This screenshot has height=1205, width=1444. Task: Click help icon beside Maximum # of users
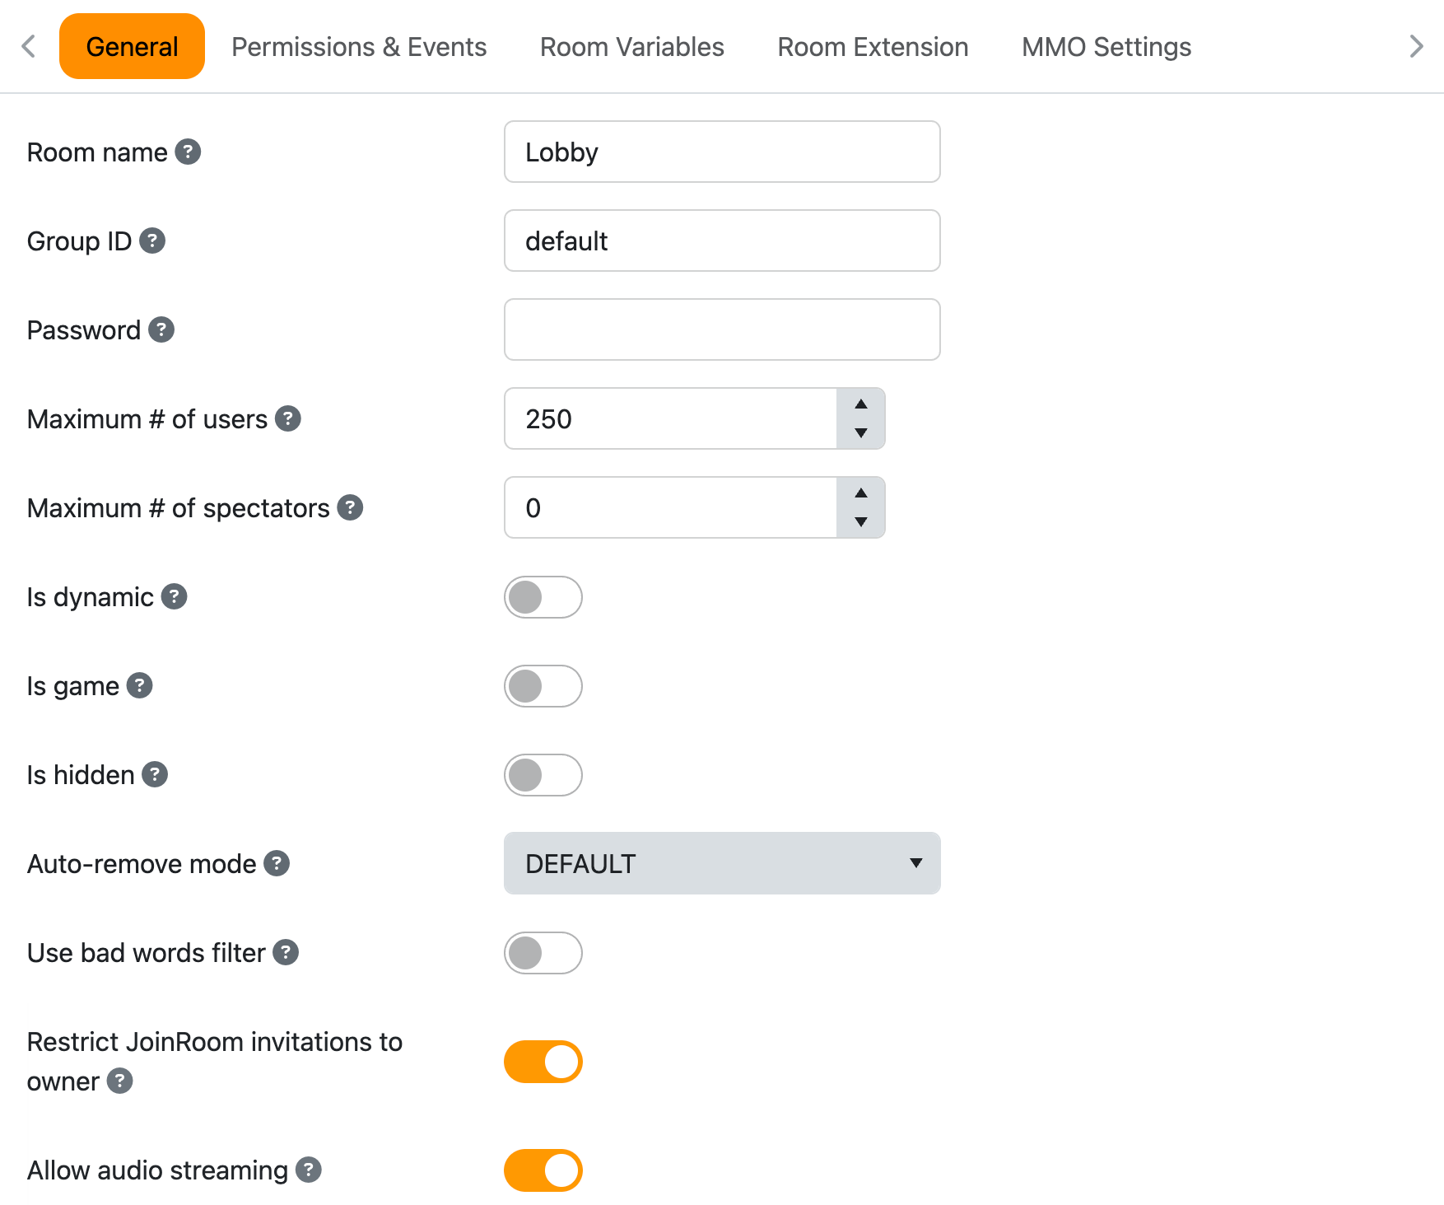pyautogui.click(x=287, y=418)
